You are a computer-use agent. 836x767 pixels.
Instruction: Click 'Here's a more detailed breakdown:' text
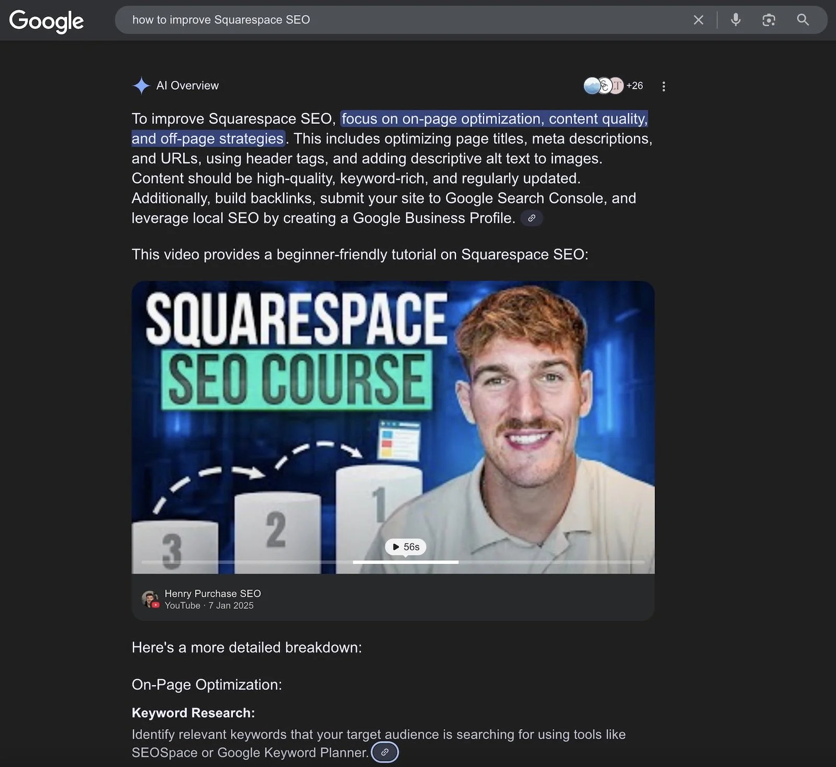coord(247,647)
